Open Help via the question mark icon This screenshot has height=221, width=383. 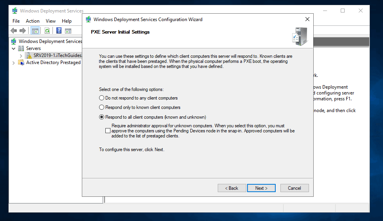59,31
